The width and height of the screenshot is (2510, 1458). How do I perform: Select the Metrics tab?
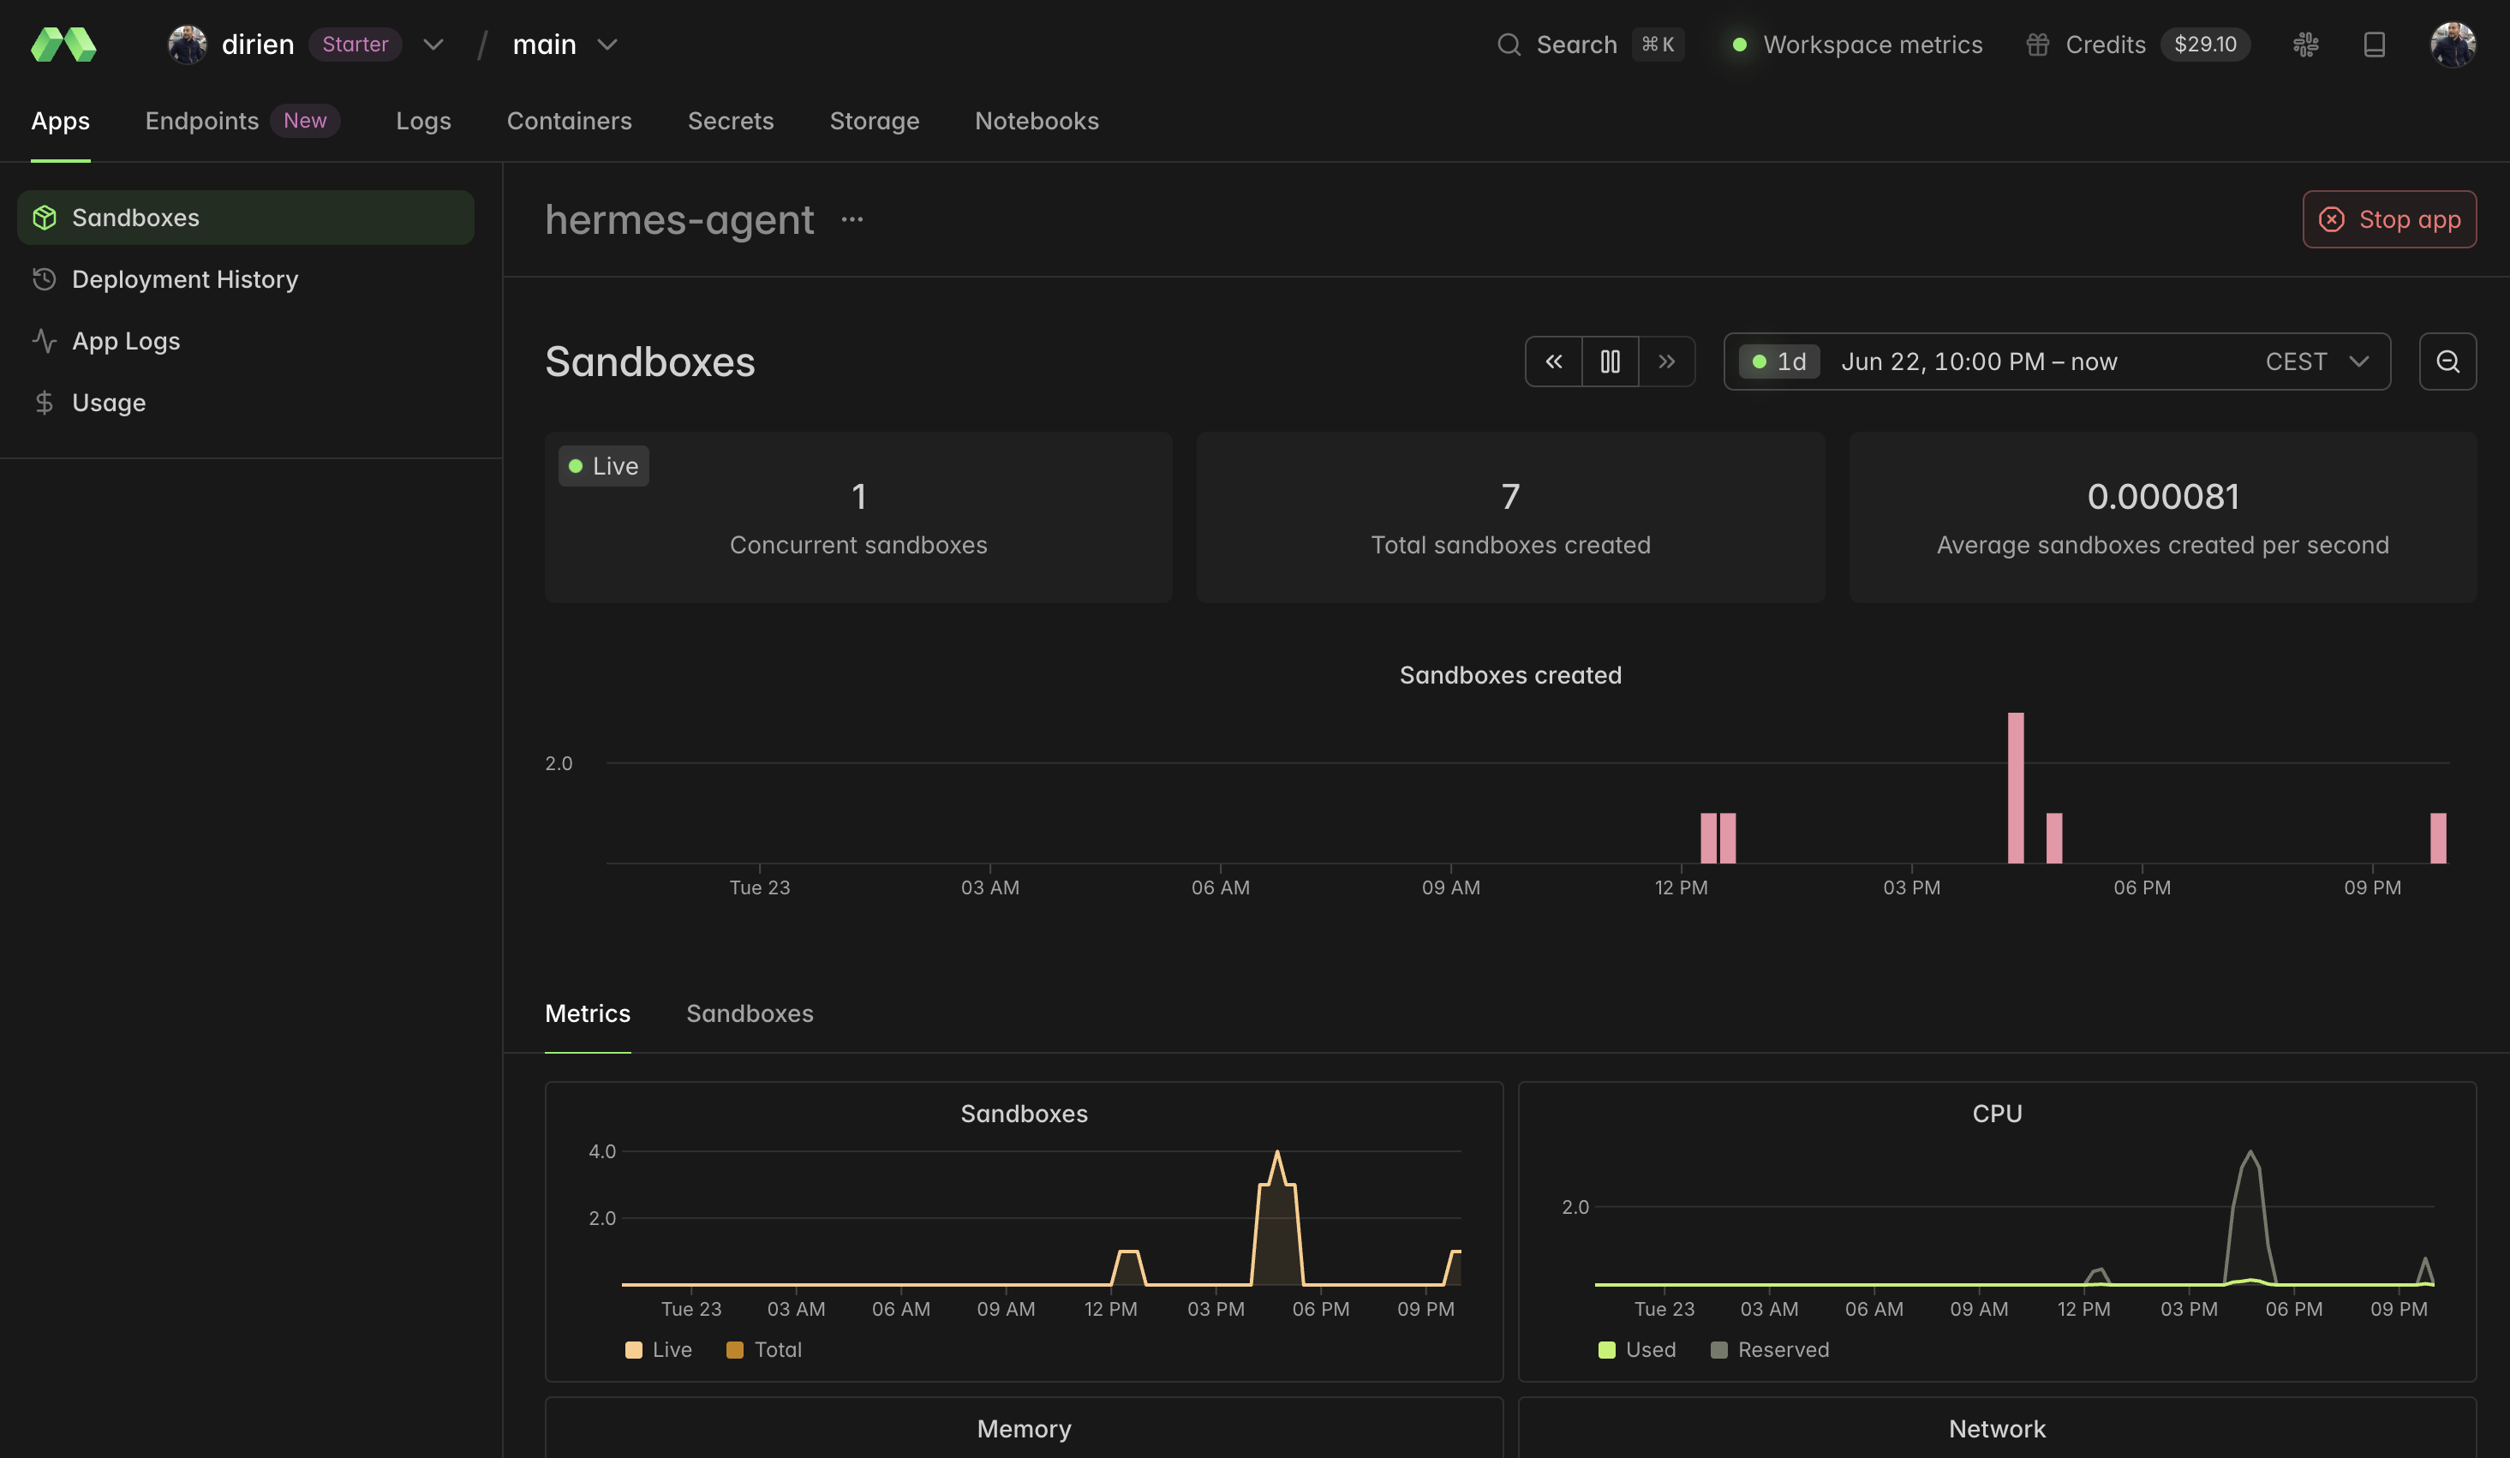588,1013
